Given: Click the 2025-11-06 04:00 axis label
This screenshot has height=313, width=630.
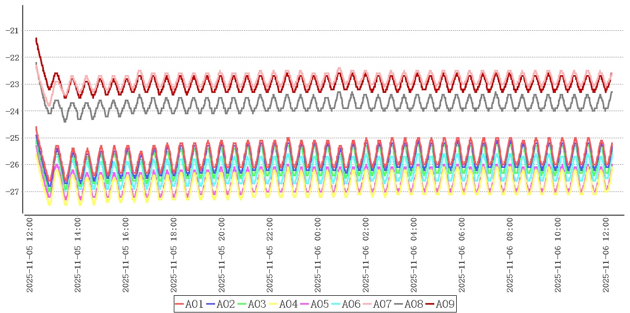Looking at the screenshot, I should coord(414,255).
